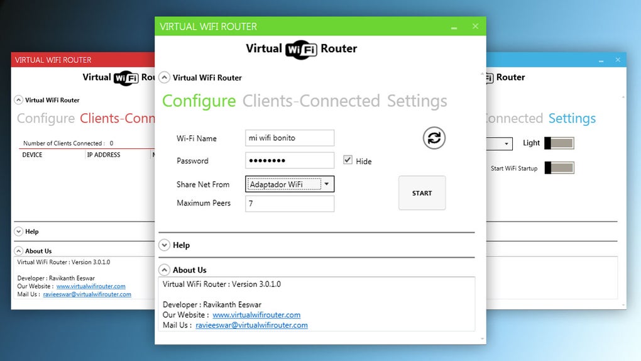641x361 pixels.
Task: Open the www.virtualwifirouter.com link in the green window
Action: 256,314
